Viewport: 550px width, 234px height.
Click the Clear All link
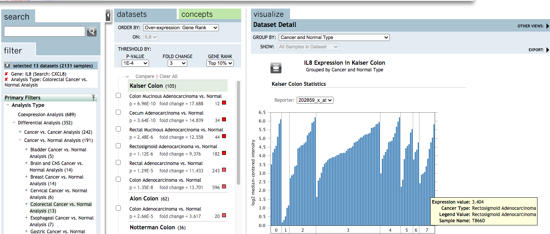coord(168,76)
